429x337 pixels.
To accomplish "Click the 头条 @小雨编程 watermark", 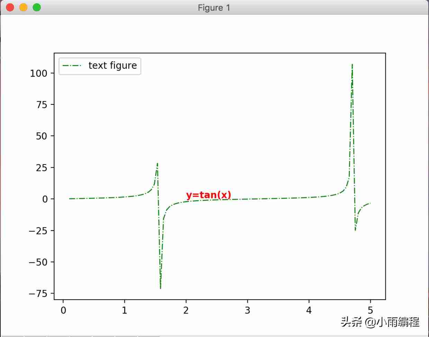I will pos(380,322).
